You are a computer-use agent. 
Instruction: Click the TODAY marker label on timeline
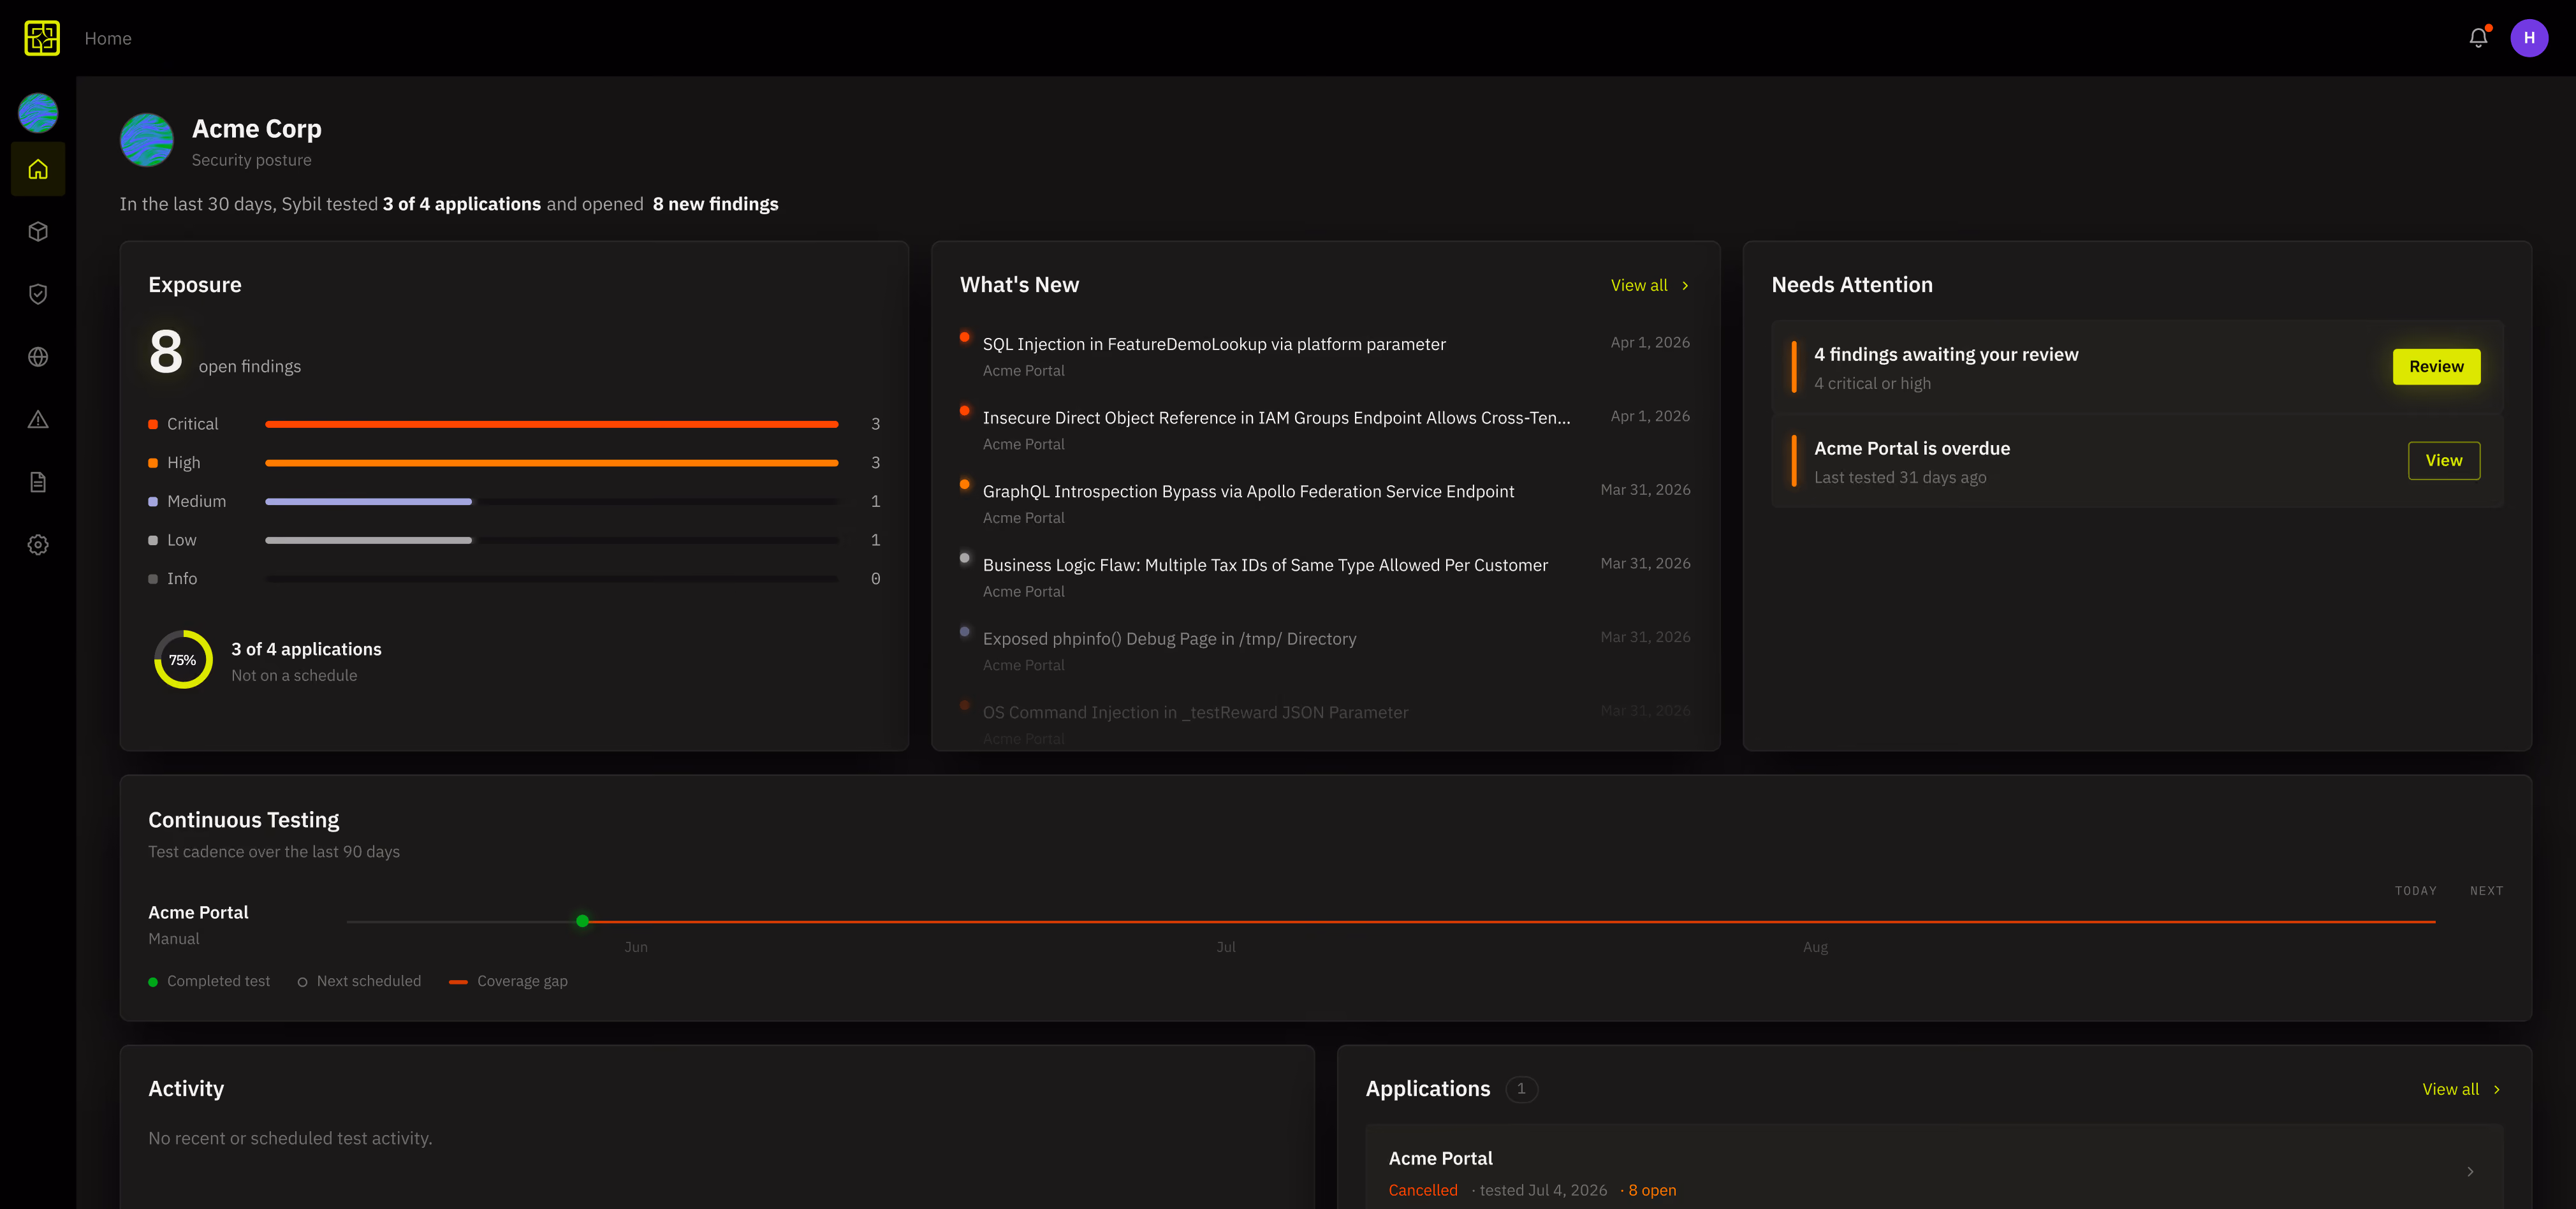click(x=2415, y=891)
